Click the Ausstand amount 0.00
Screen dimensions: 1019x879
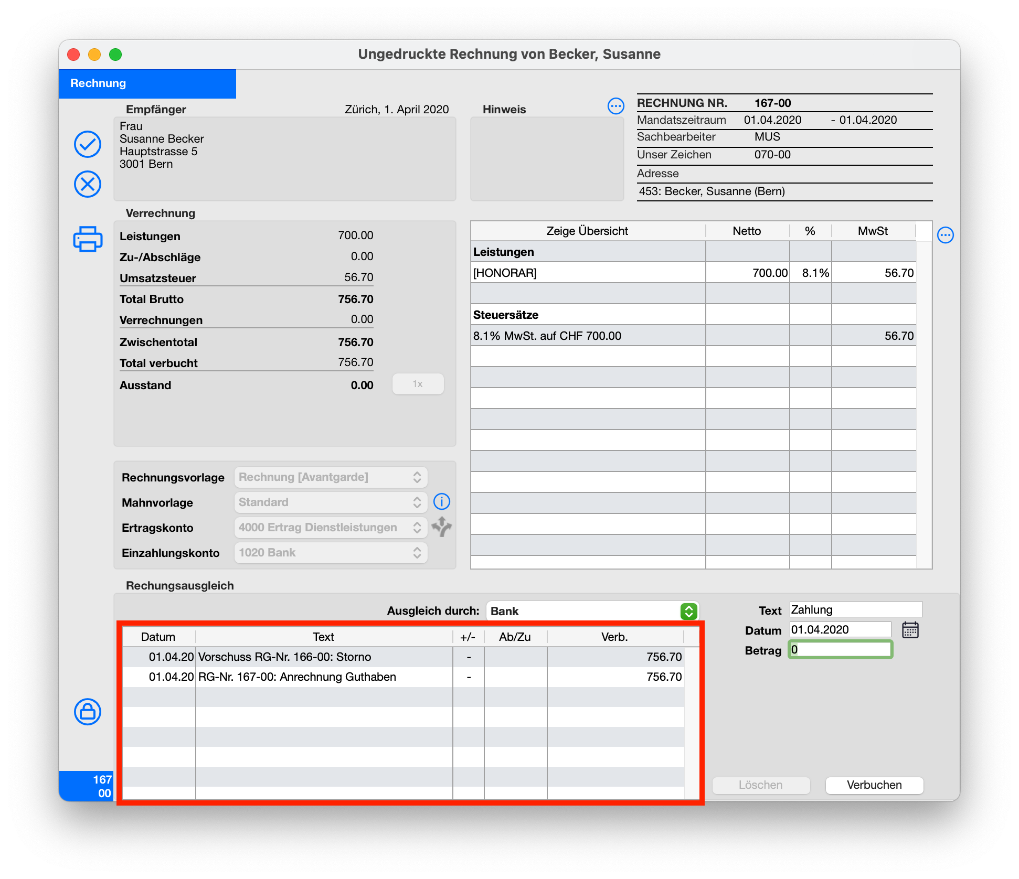362,385
